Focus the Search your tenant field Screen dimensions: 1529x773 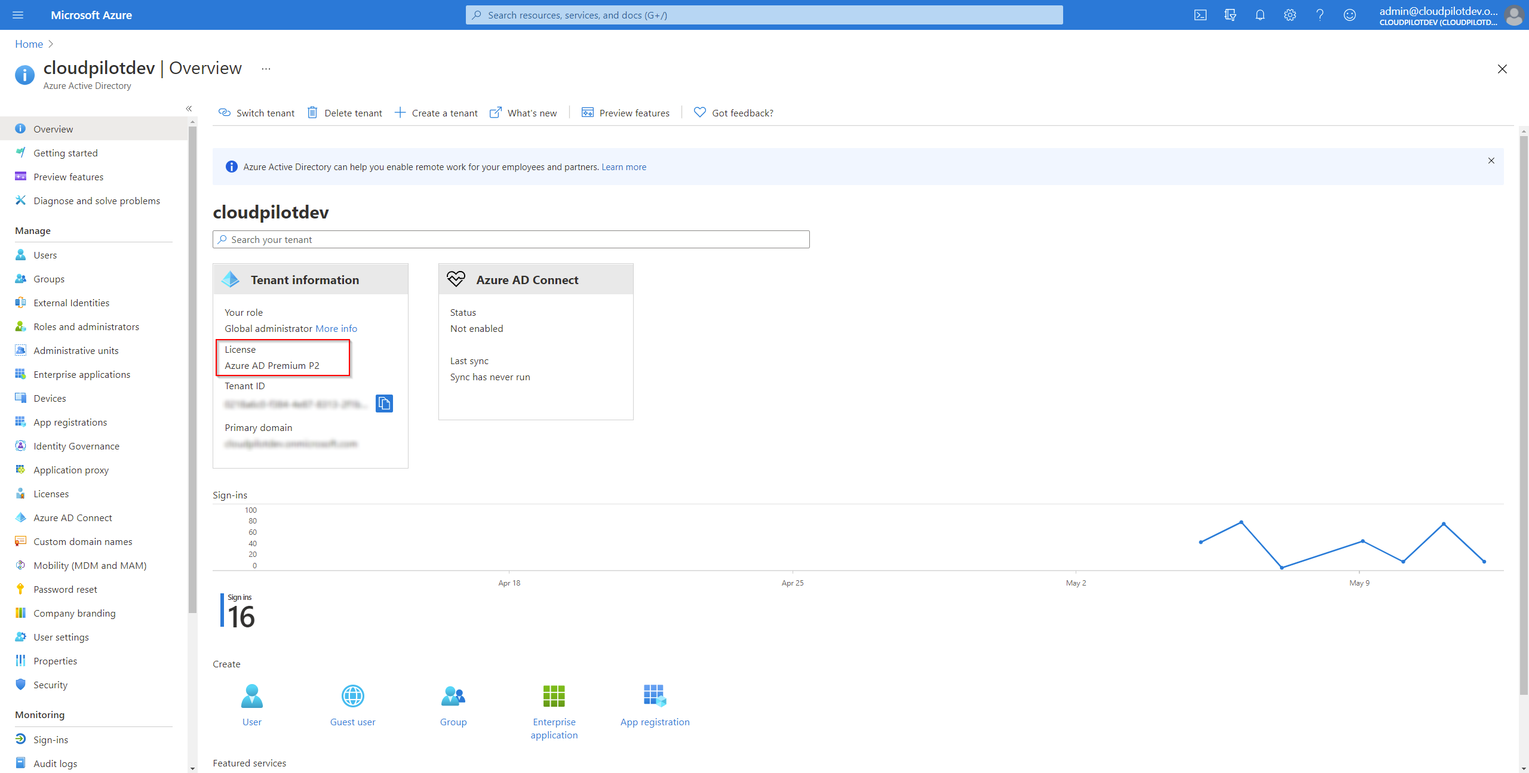511,239
